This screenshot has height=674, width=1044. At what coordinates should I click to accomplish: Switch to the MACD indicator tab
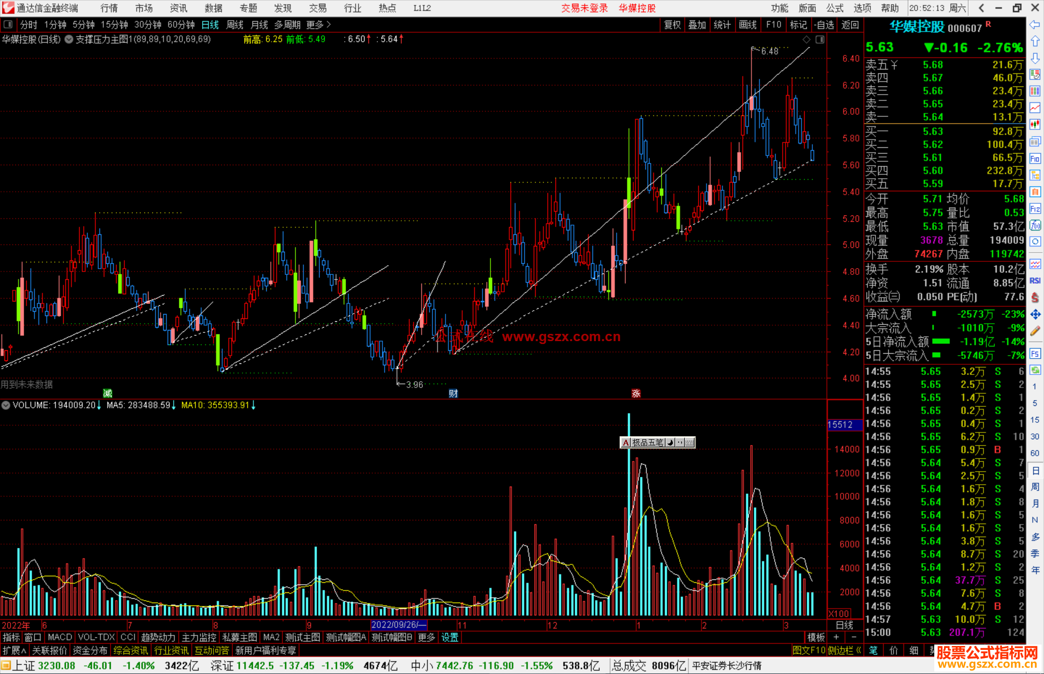[x=59, y=637]
